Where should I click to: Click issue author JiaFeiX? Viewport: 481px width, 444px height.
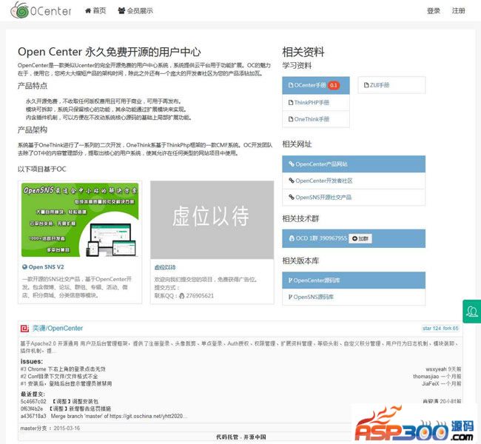431,383
